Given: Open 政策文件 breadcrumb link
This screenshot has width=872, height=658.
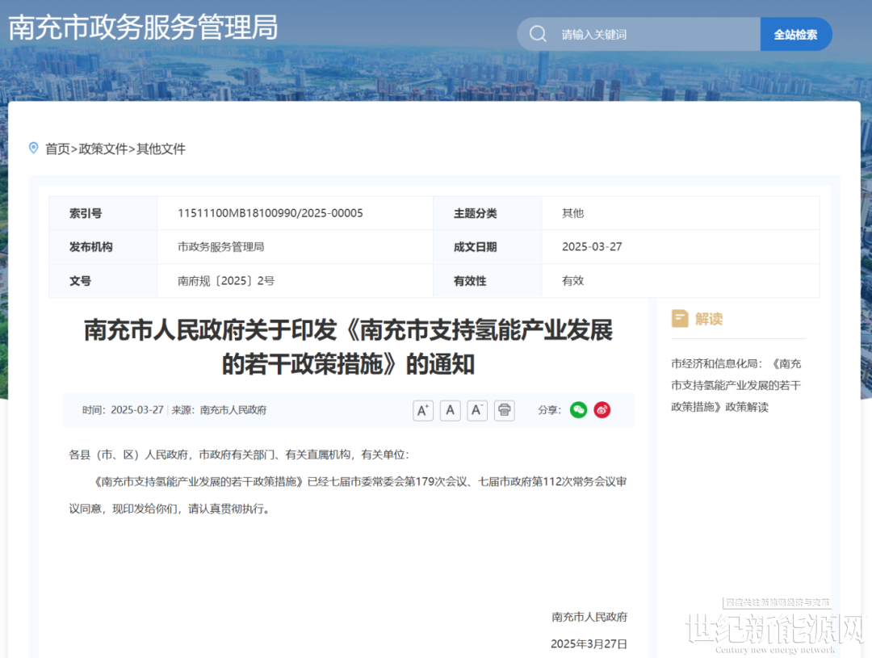Looking at the screenshot, I should 103,149.
